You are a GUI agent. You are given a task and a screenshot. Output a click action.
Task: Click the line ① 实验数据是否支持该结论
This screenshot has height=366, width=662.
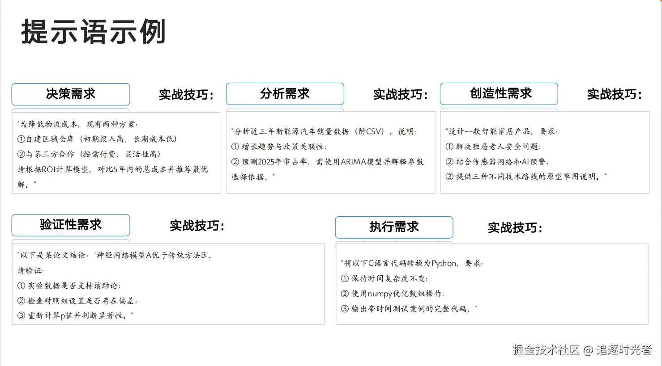click(69, 286)
